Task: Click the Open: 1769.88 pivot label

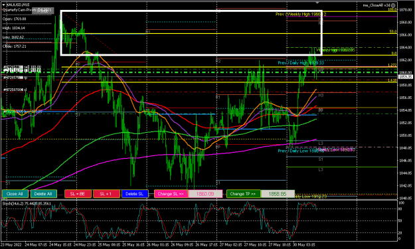Action: [15, 19]
